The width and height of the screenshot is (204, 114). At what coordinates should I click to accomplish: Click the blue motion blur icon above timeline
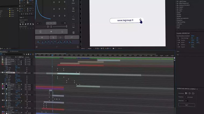pyautogui.click(x=30, y=54)
